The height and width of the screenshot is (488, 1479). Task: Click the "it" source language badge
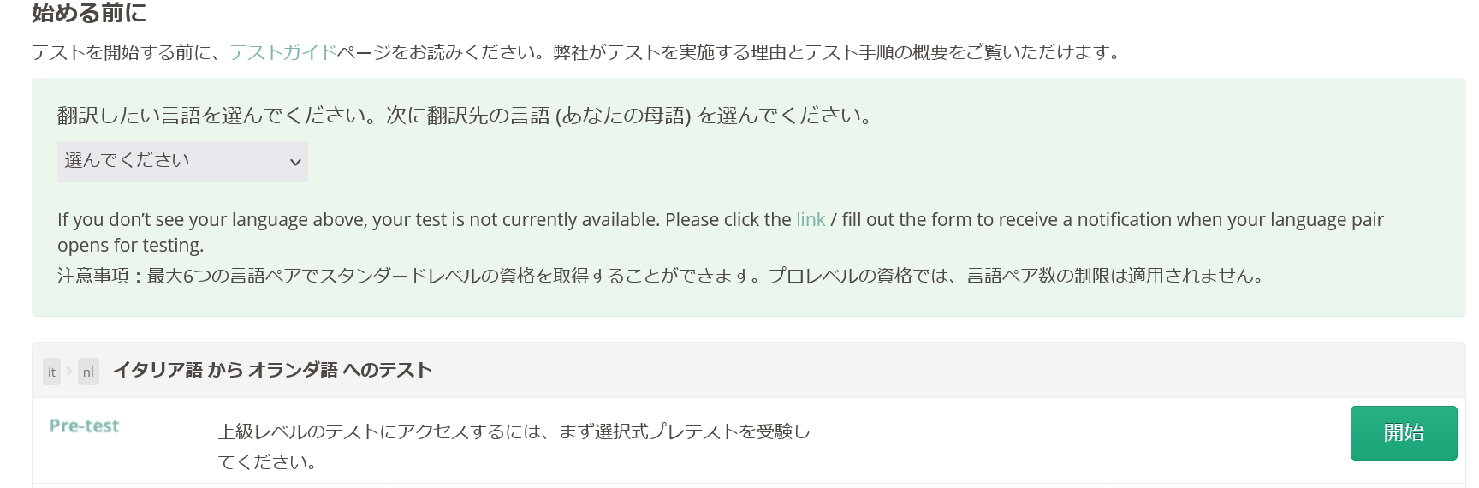pos(51,372)
